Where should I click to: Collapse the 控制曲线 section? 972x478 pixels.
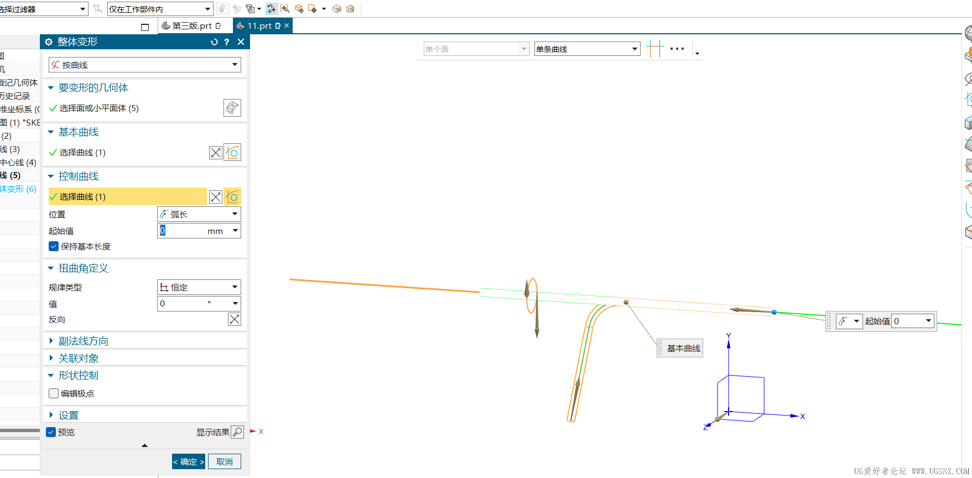[51, 176]
